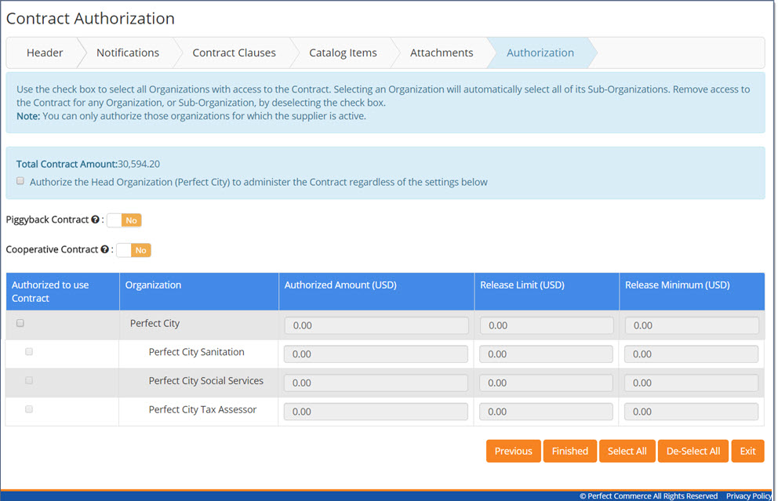Check the Perfect City organization checkbox
The image size is (778, 501).
(20, 323)
